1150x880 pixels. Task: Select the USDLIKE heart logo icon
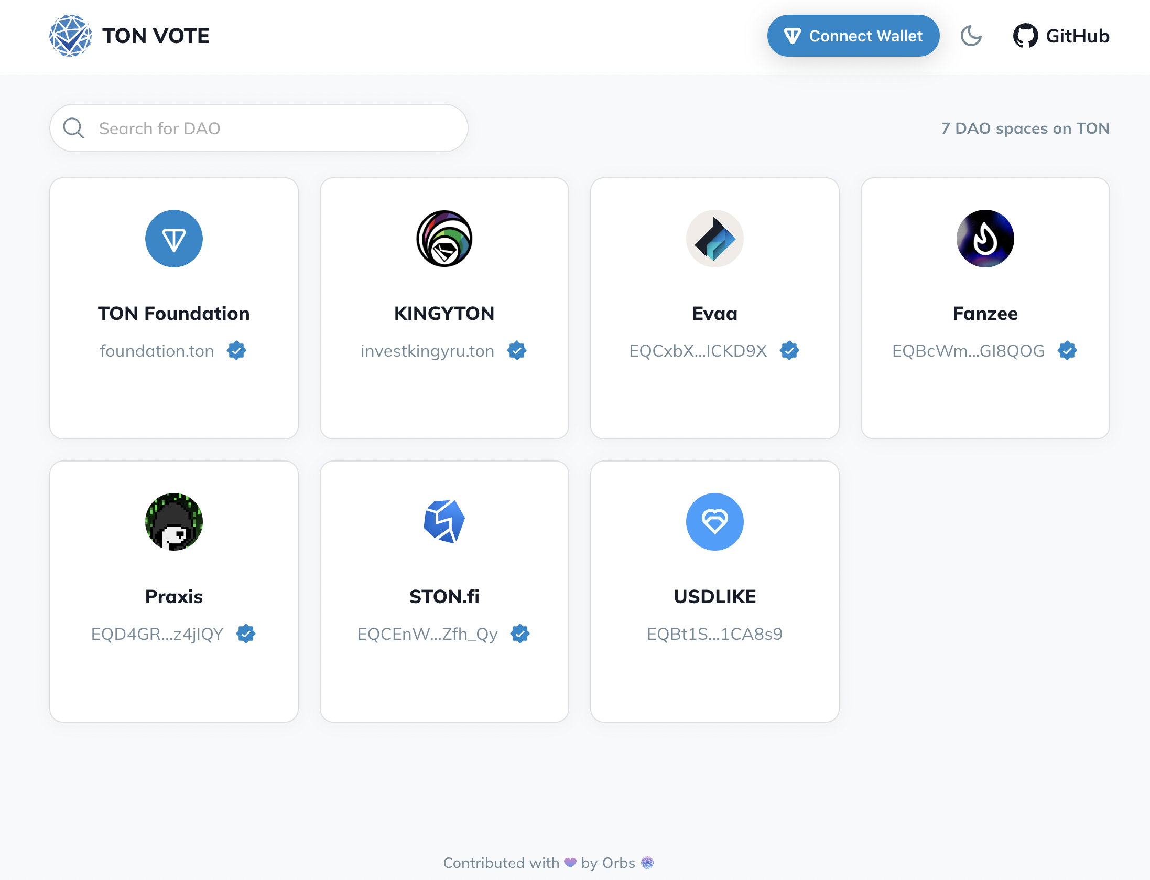click(x=714, y=522)
